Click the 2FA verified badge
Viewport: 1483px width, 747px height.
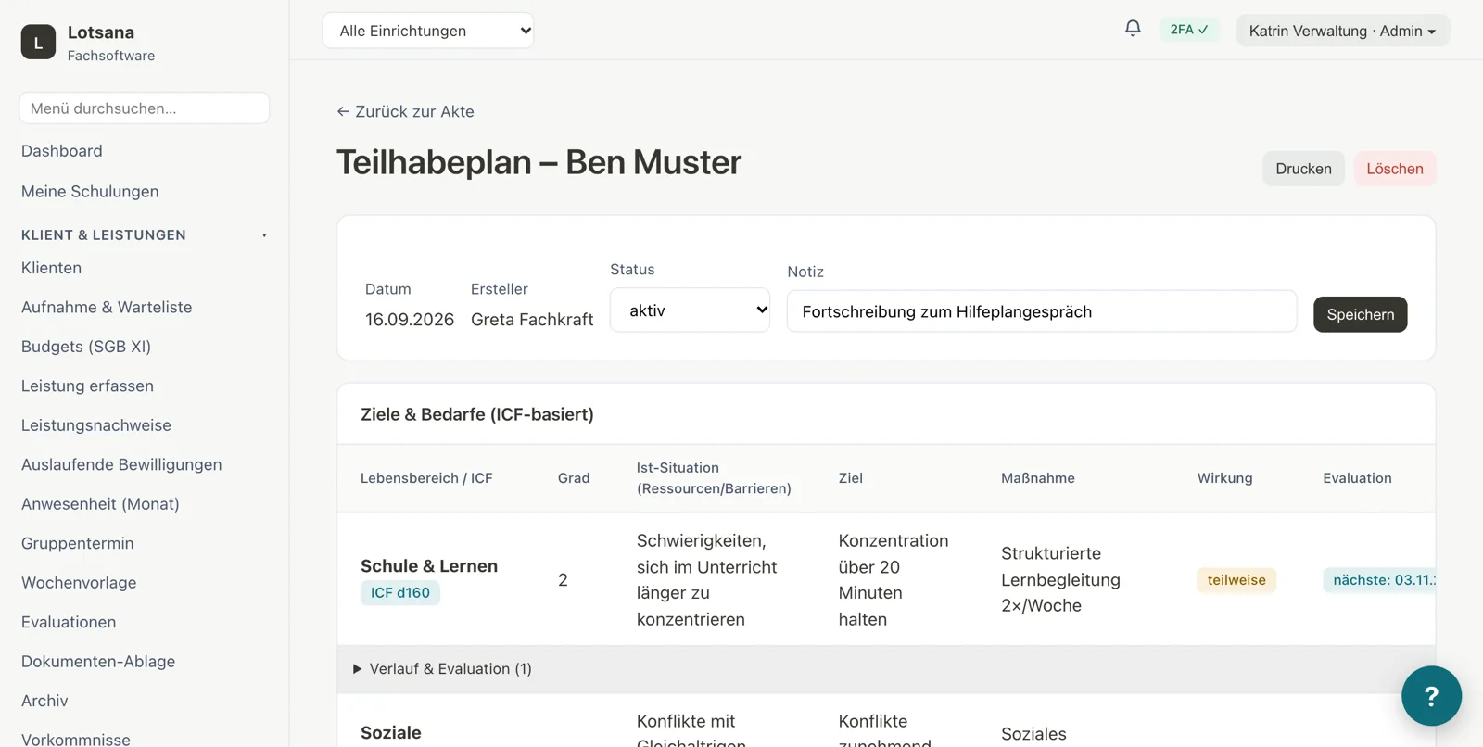[x=1189, y=30]
